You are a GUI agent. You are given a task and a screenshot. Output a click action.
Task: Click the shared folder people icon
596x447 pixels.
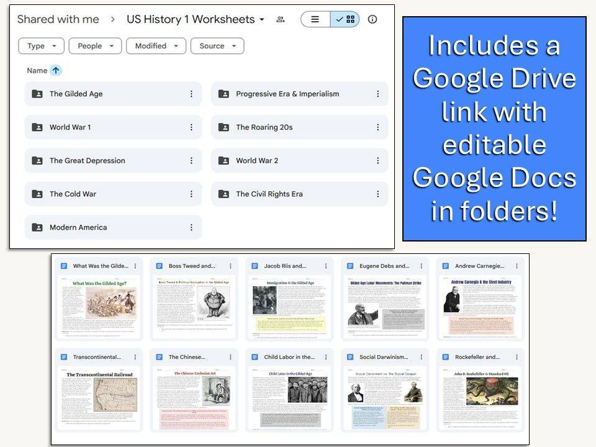point(281,19)
